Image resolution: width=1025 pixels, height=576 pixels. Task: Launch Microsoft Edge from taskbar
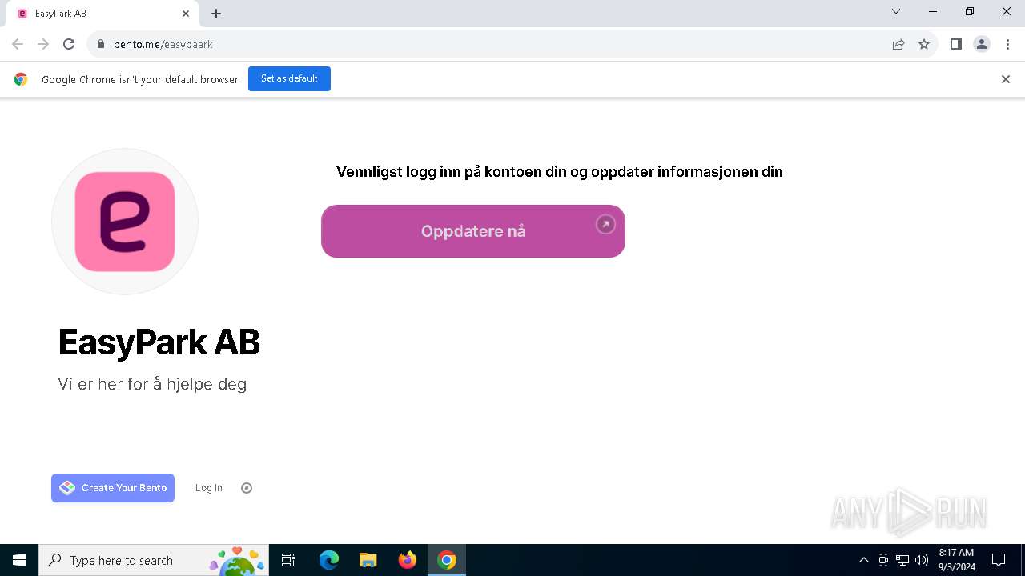tap(329, 560)
